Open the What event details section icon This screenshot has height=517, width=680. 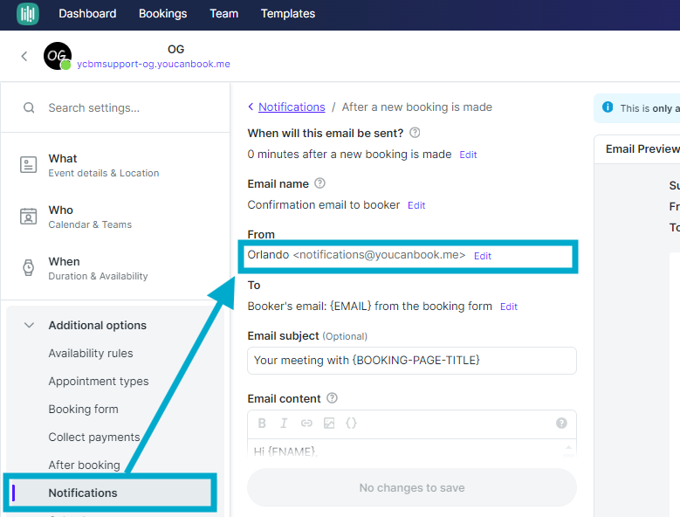pyautogui.click(x=29, y=165)
